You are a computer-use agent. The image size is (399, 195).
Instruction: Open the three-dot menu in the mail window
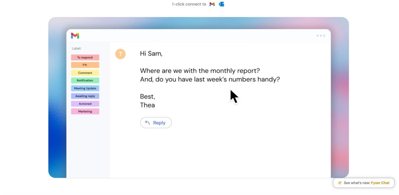pyautogui.click(x=320, y=36)
